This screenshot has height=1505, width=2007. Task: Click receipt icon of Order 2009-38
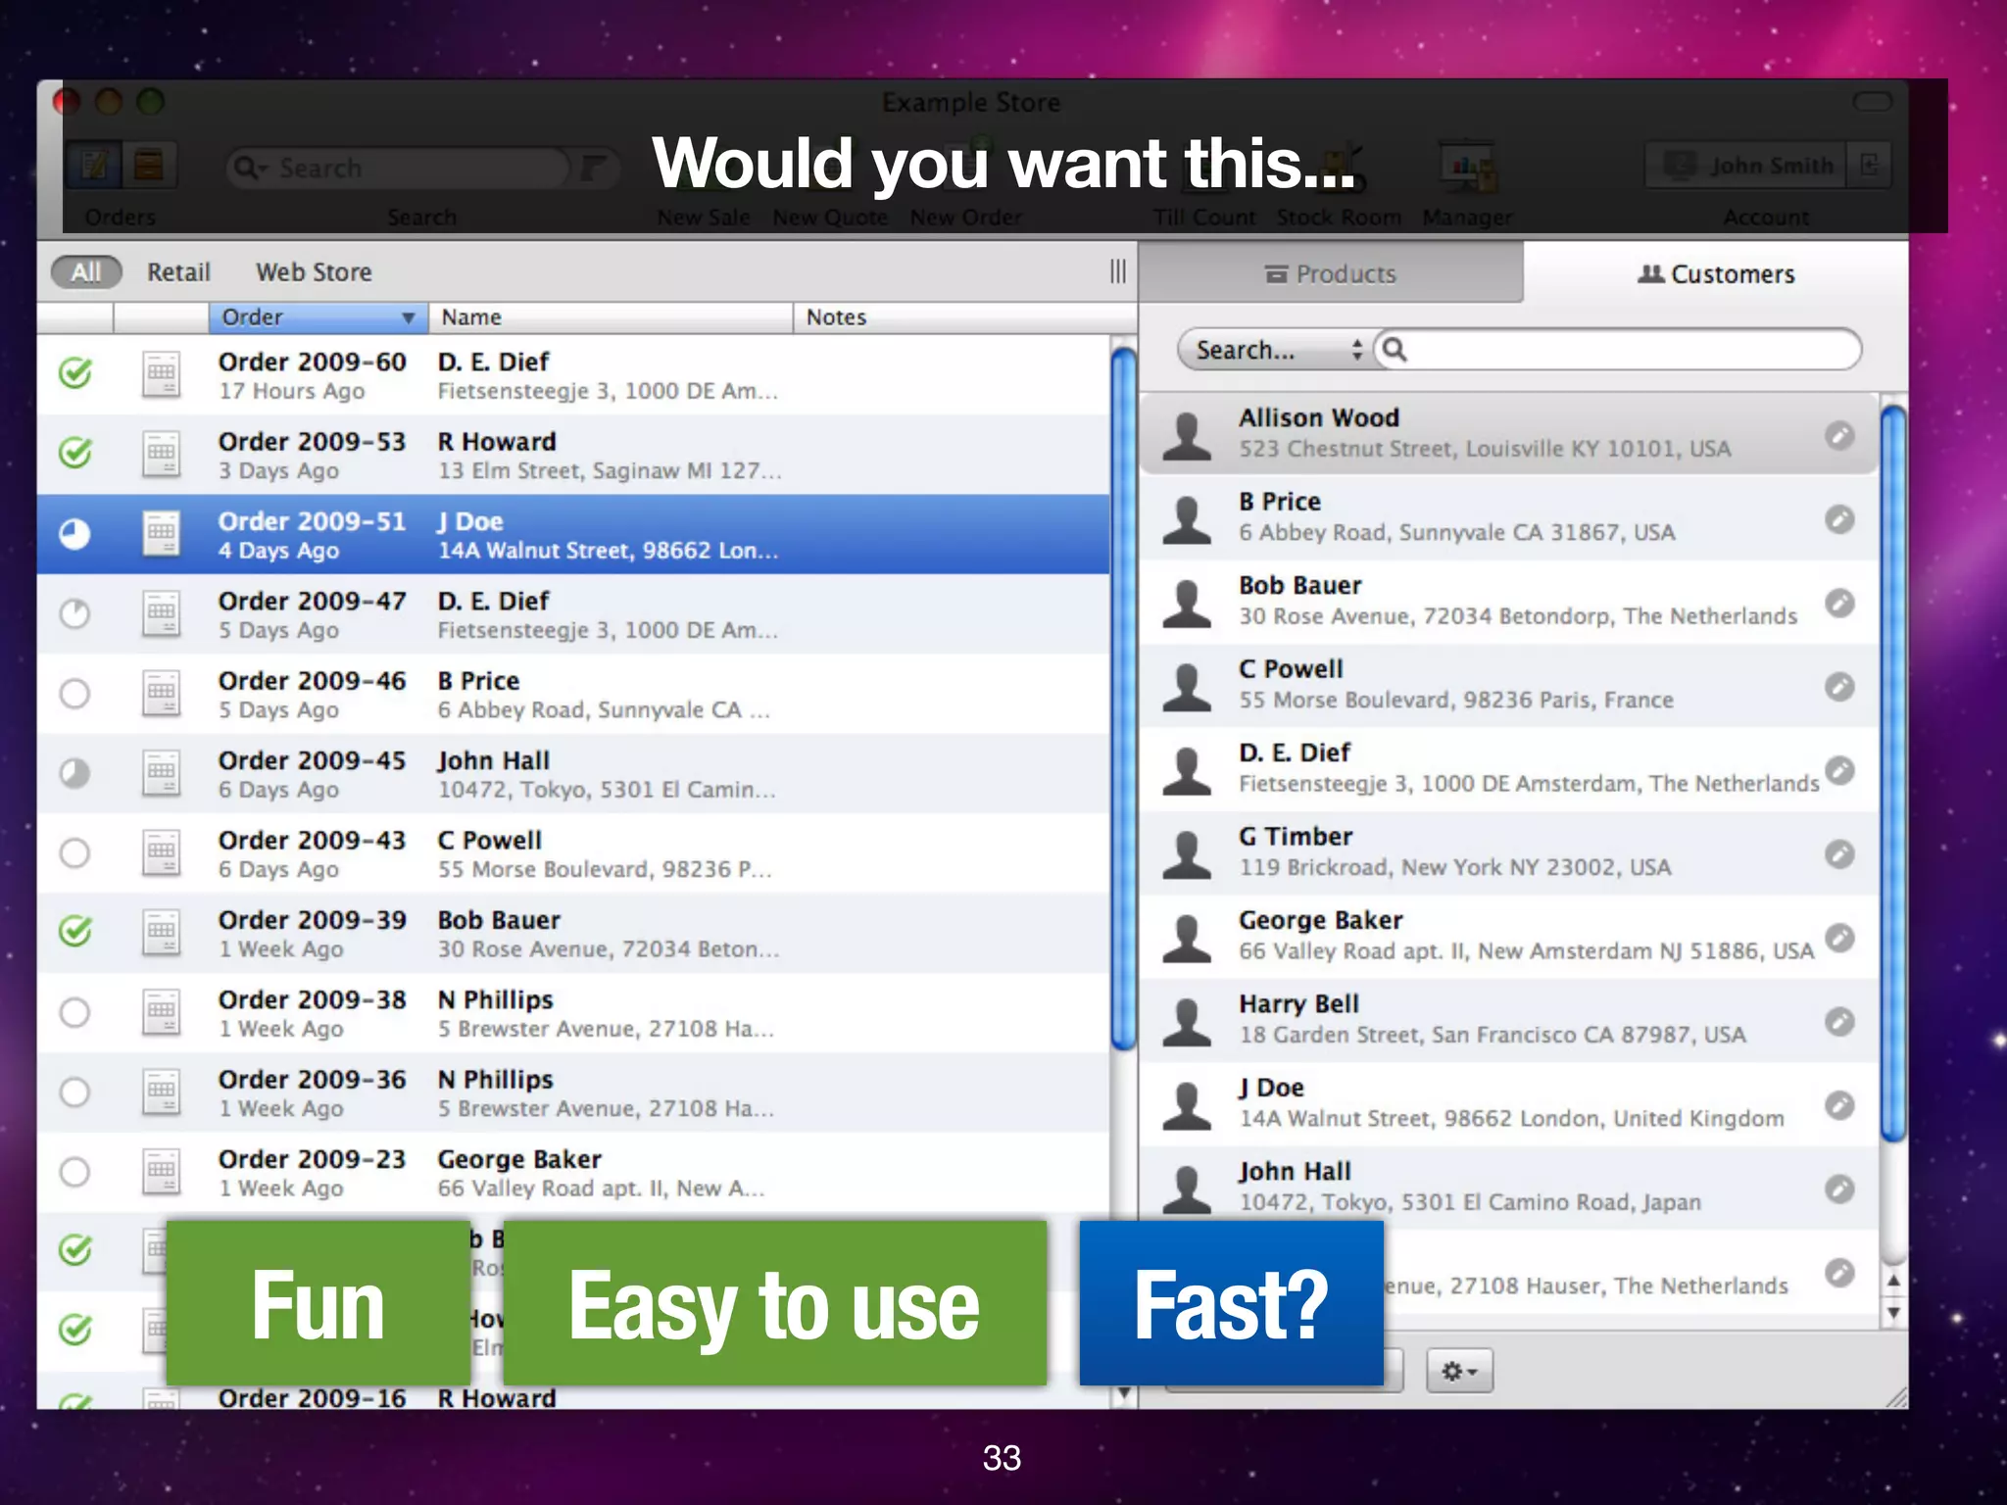coord(161,1013)
